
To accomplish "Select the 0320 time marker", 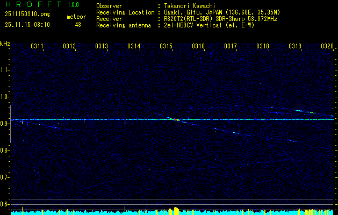I will click(327, 47).
